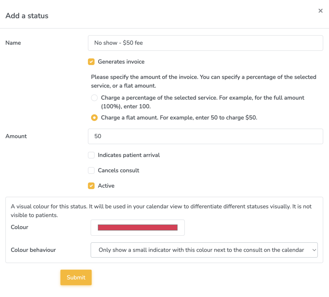
Task: Close the Add a status dialog
Action: coord(321,11)
